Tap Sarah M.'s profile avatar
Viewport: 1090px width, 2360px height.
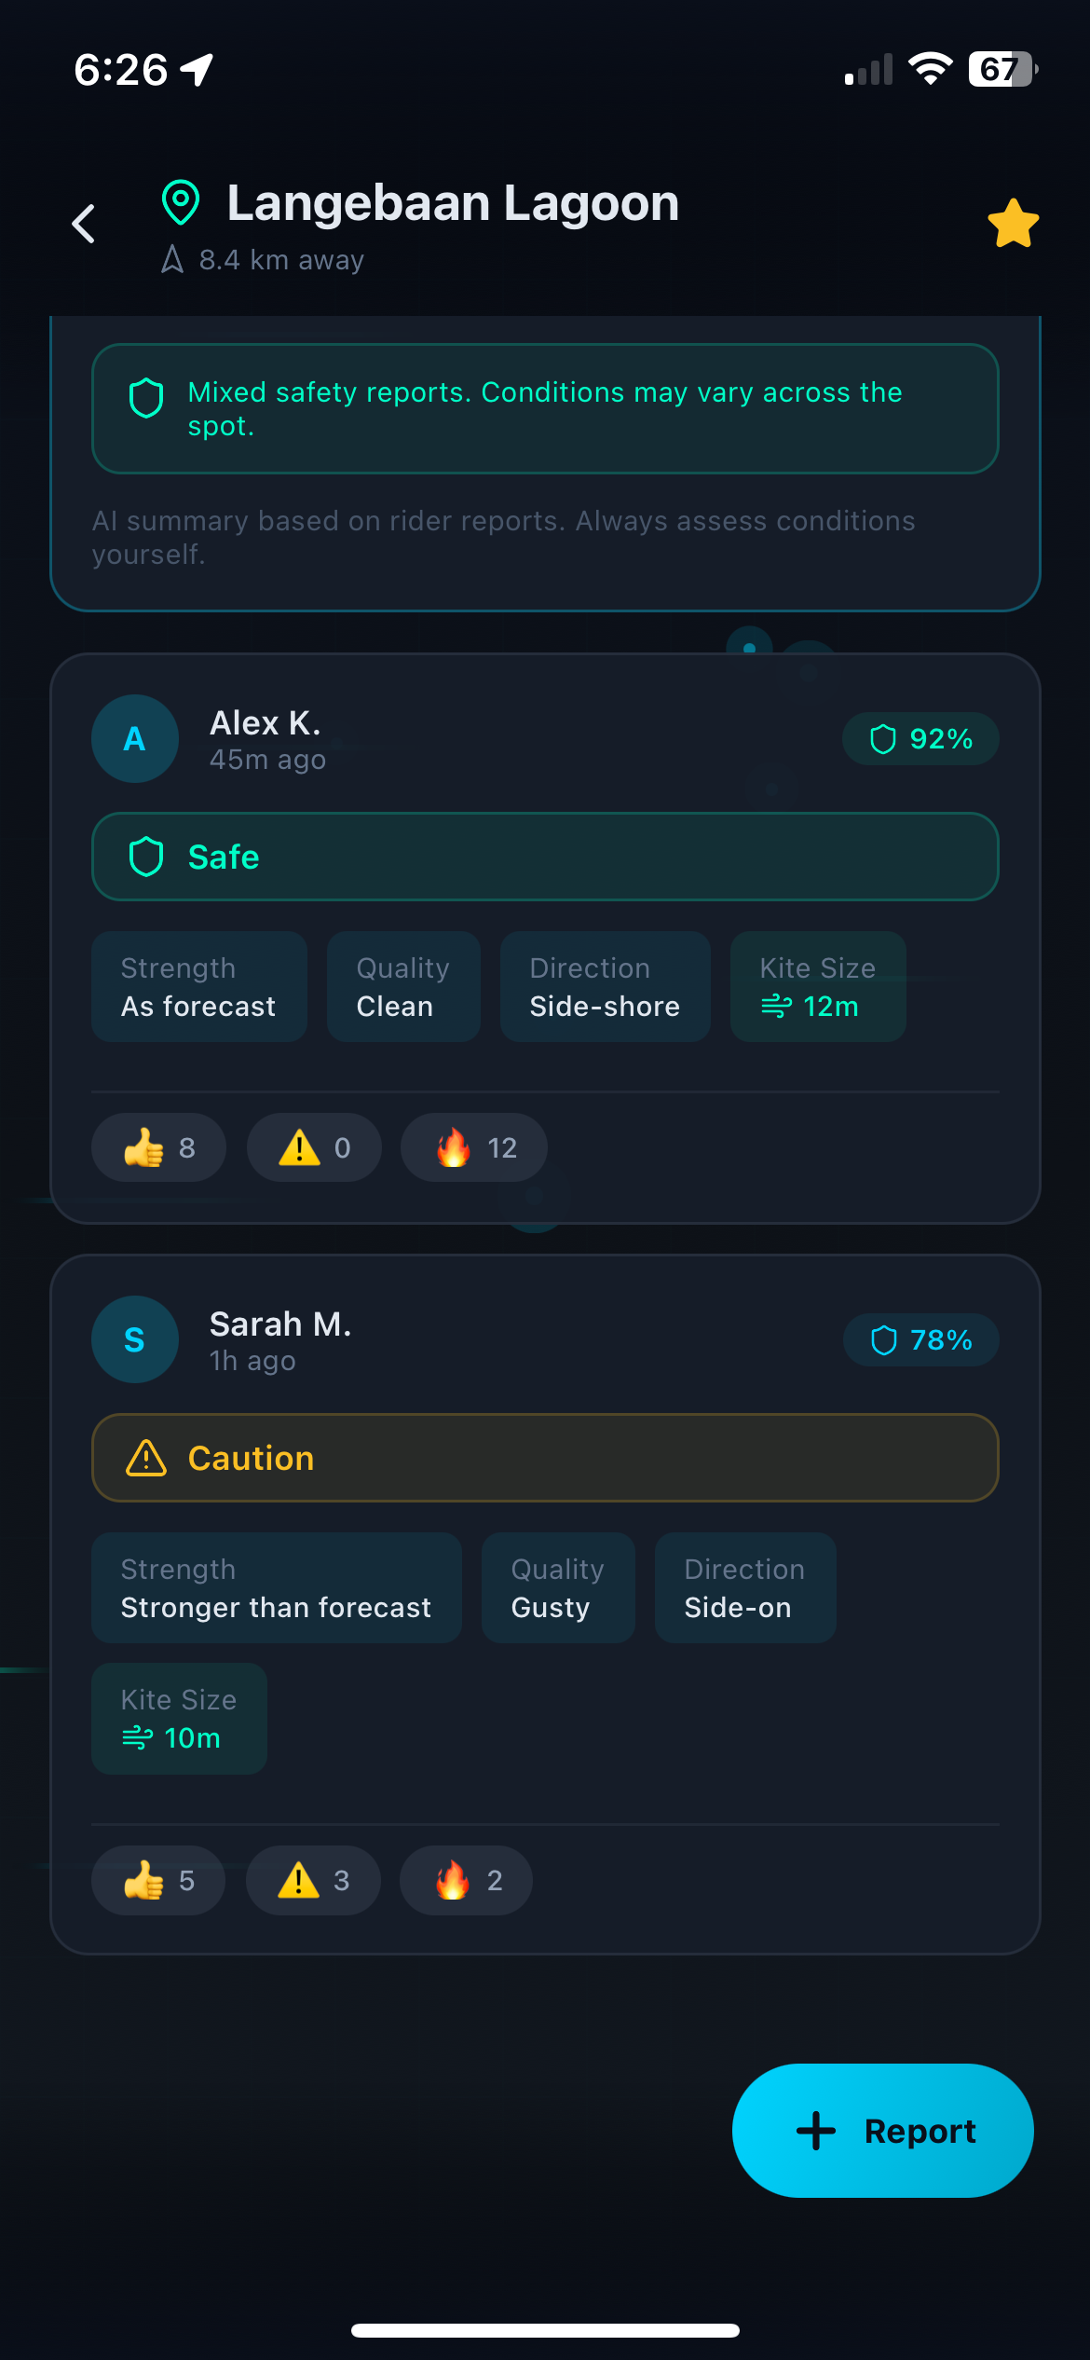[134, 1339]
